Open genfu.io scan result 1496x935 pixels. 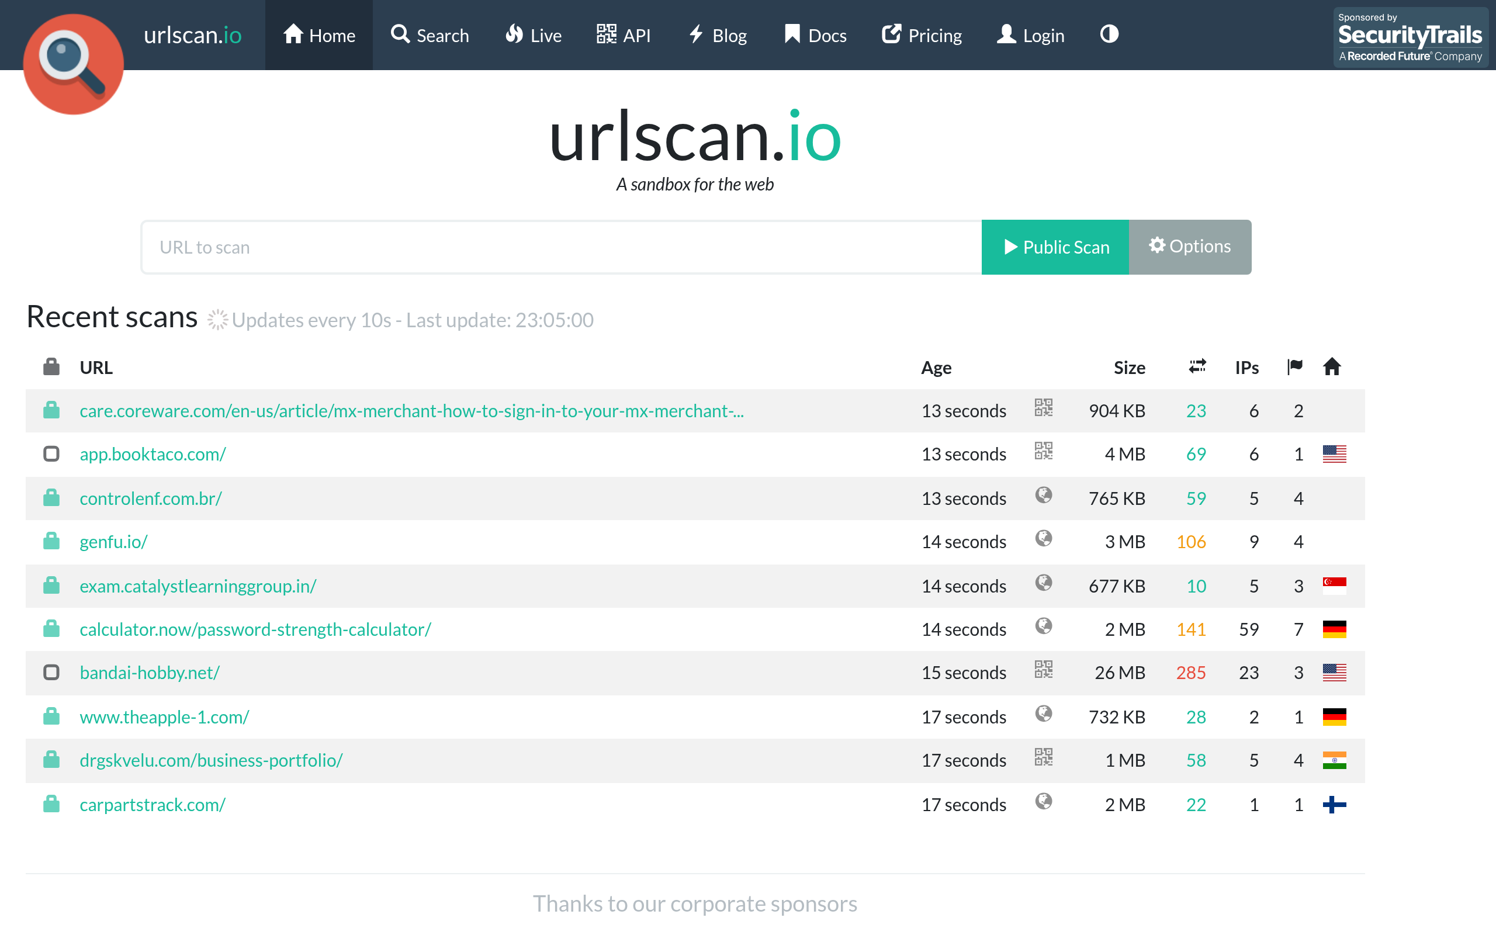click(x=114, y=541)
